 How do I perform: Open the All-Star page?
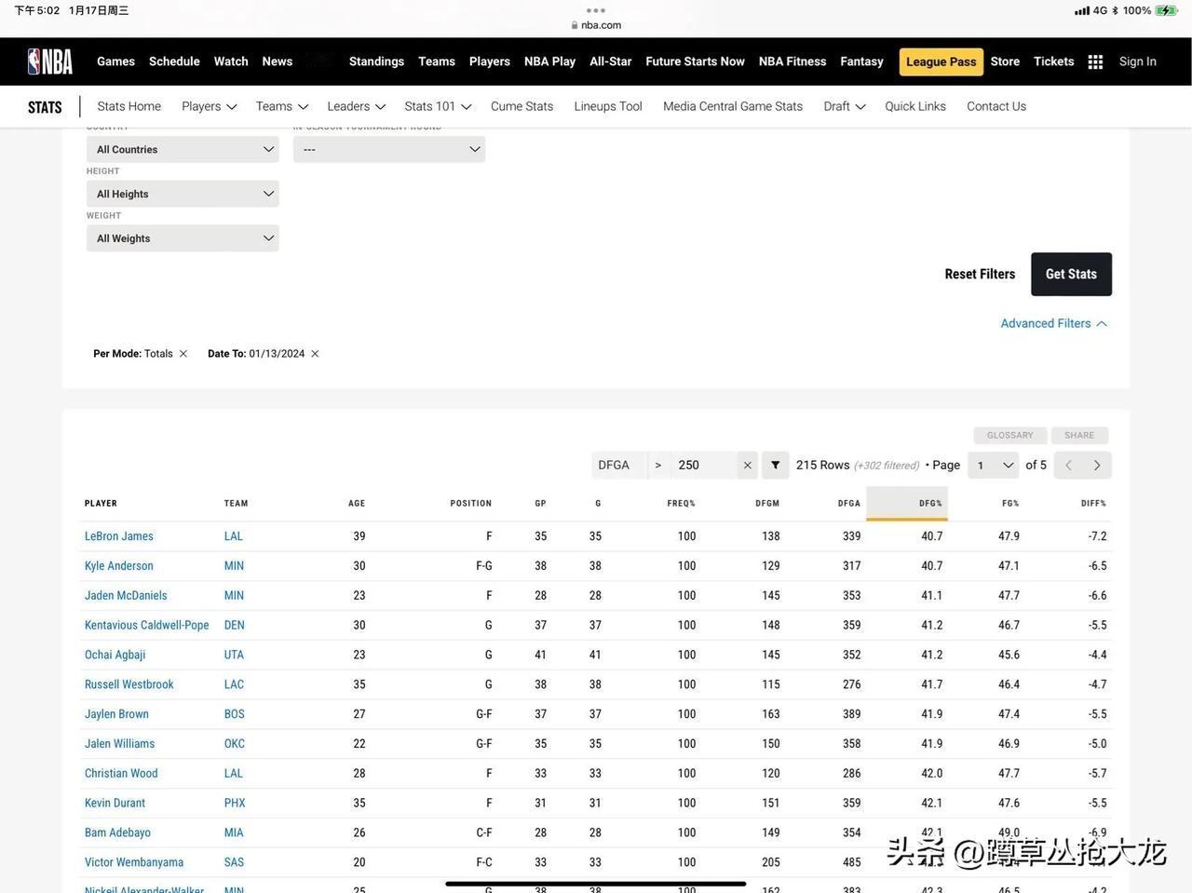pyautogui.click(x=611, y=61)
